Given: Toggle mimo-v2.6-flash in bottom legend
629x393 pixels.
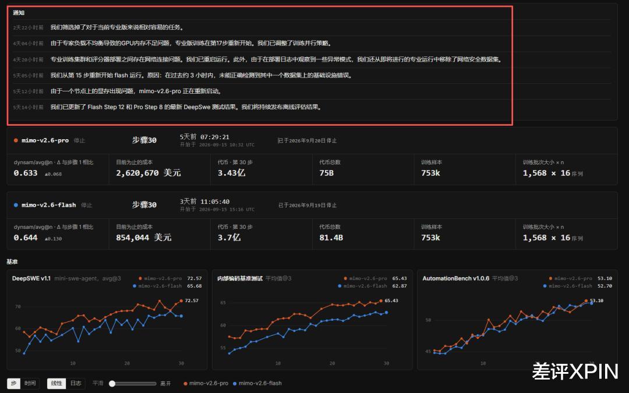Looking at the screenshot, I should coord(257,383).
